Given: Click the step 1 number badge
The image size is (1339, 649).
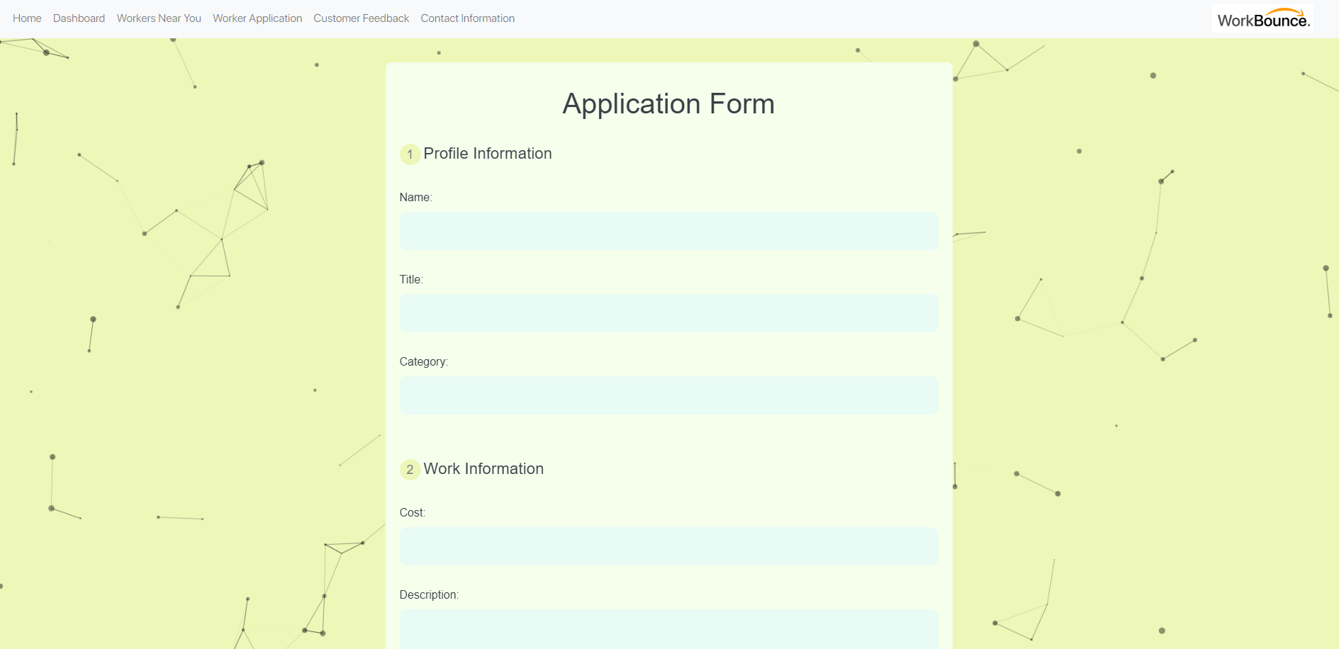Looking at the screenshot, I should (x=410, y=154).
